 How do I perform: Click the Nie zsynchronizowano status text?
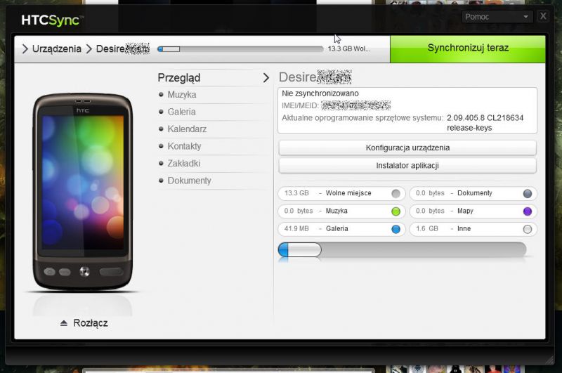pos(320,93)
